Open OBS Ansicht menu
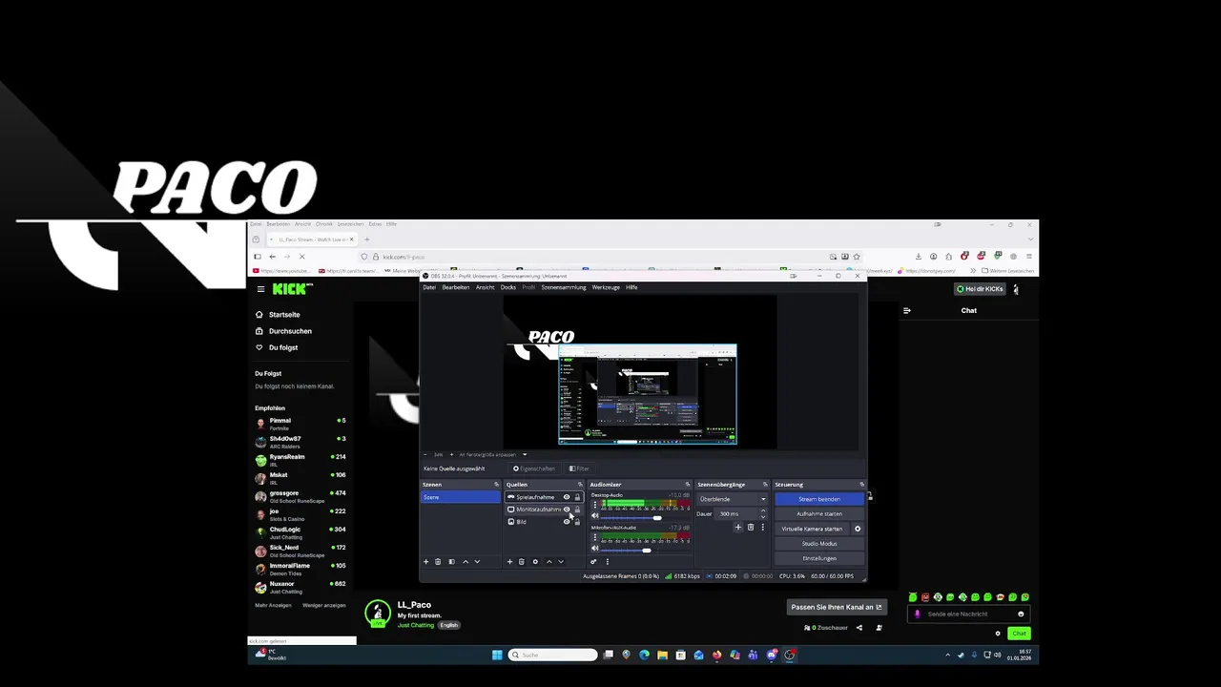 click(x=486, y=287)
